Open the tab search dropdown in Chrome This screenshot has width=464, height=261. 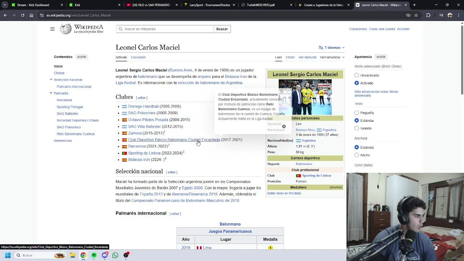[5, 5]
